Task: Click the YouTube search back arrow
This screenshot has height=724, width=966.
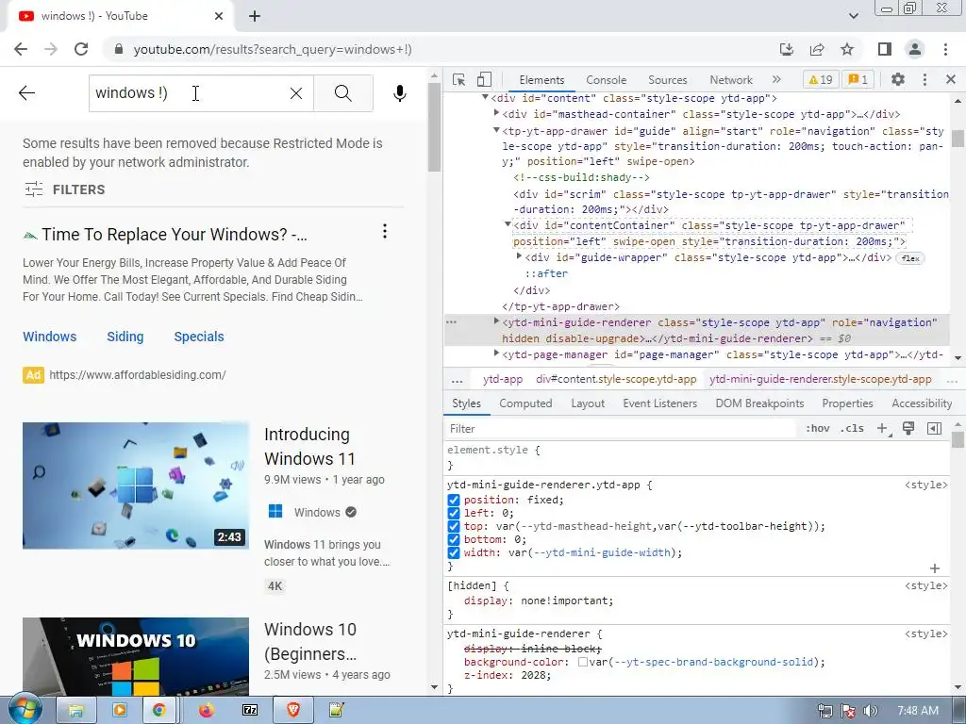Action: point(27,93)
